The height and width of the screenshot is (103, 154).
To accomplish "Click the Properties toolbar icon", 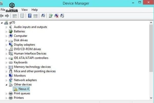I will tap(22, 16).
